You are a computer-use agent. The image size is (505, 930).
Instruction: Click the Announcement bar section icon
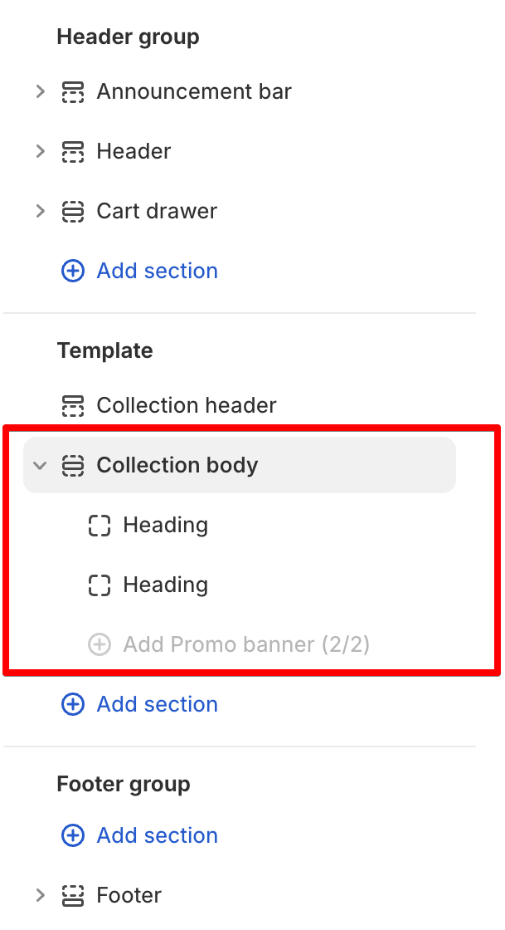pos(73,91)
